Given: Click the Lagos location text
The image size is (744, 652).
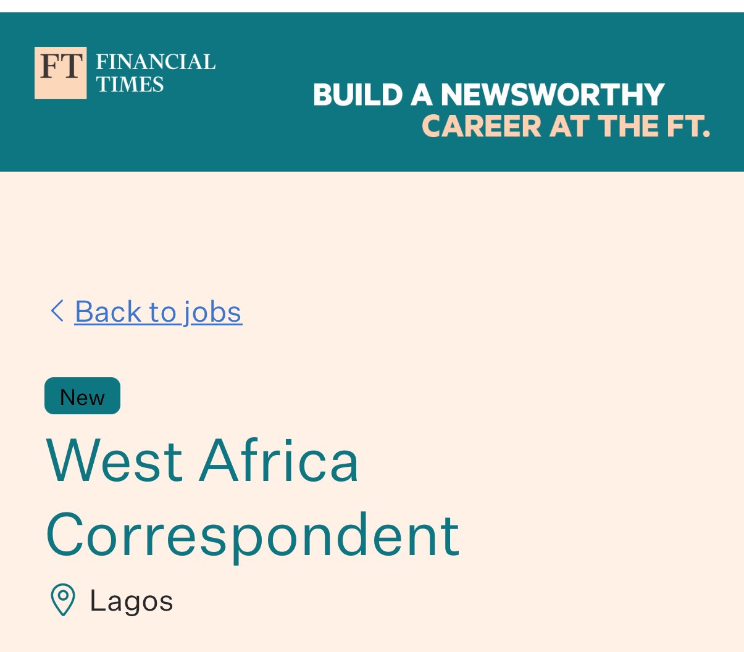Looking at the screenshot, I should point(132,601).
